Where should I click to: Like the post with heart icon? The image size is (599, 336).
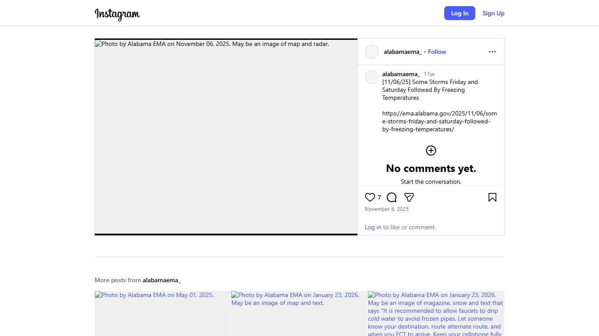370,197
